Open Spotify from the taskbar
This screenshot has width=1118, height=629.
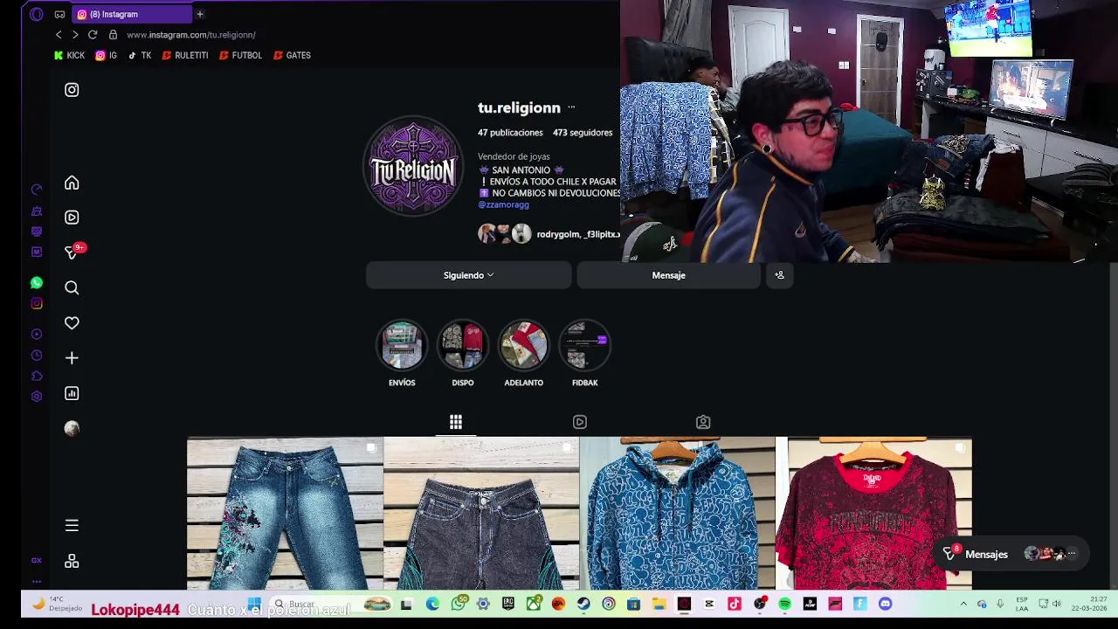[784, 604]
